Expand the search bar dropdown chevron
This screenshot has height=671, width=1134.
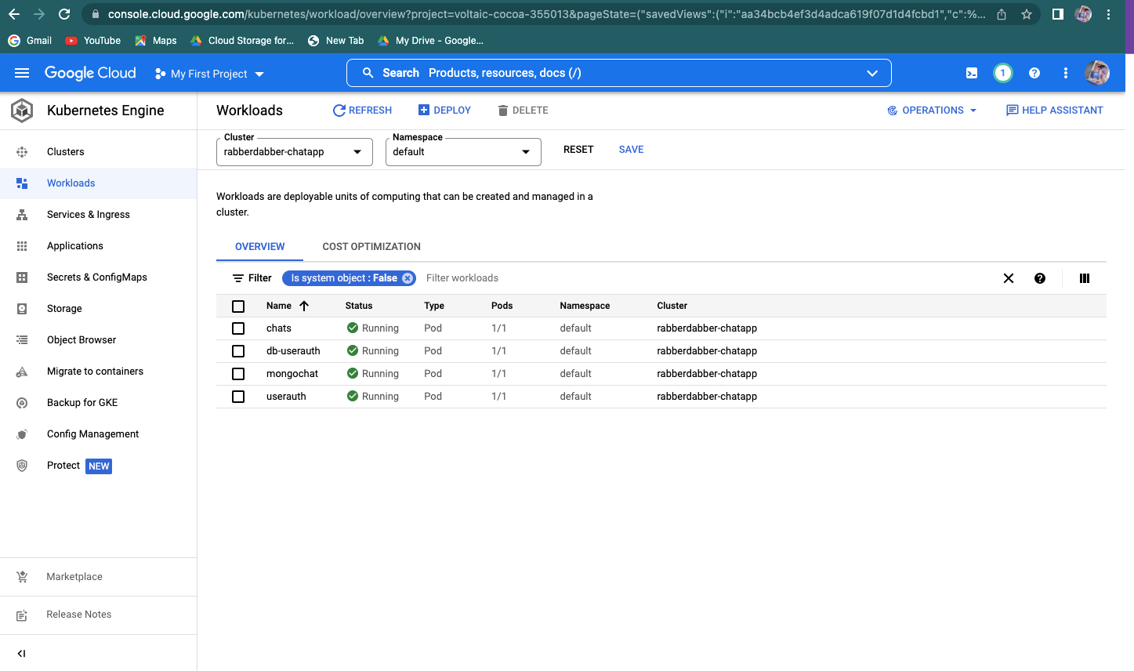pos(872,73)
